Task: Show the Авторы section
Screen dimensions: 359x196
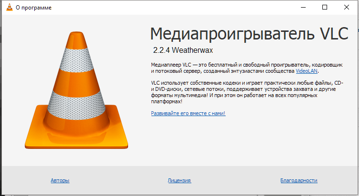Action: click(x=60, y=180)
